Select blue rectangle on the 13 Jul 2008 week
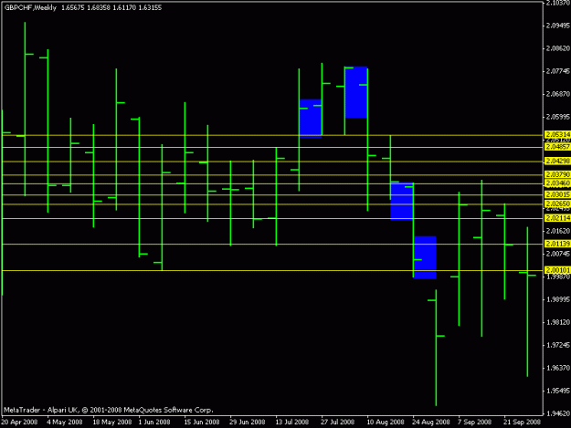 tap(311, 119)
